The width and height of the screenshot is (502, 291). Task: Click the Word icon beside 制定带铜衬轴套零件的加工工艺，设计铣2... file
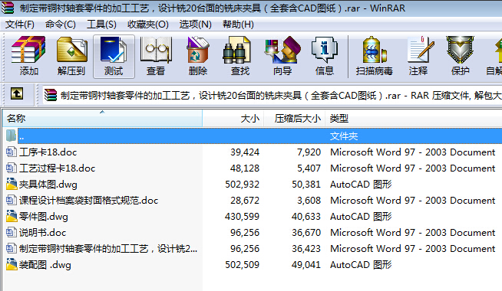(12, 248)
